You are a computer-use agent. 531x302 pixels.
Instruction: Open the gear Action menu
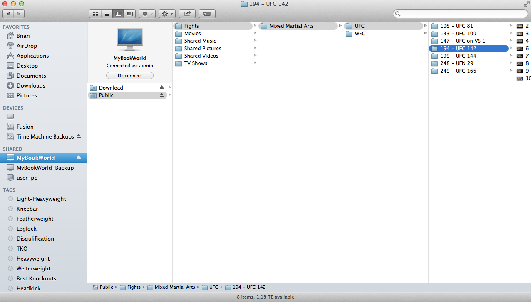[167, 14]
